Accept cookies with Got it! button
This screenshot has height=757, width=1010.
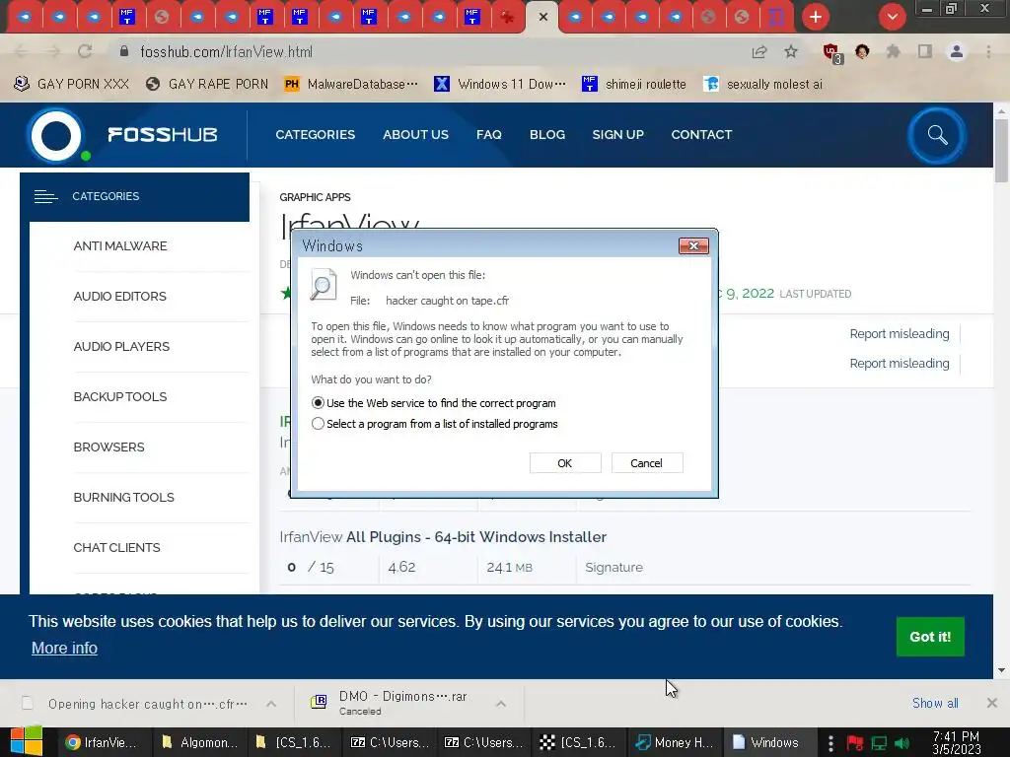tap(929, 637)
